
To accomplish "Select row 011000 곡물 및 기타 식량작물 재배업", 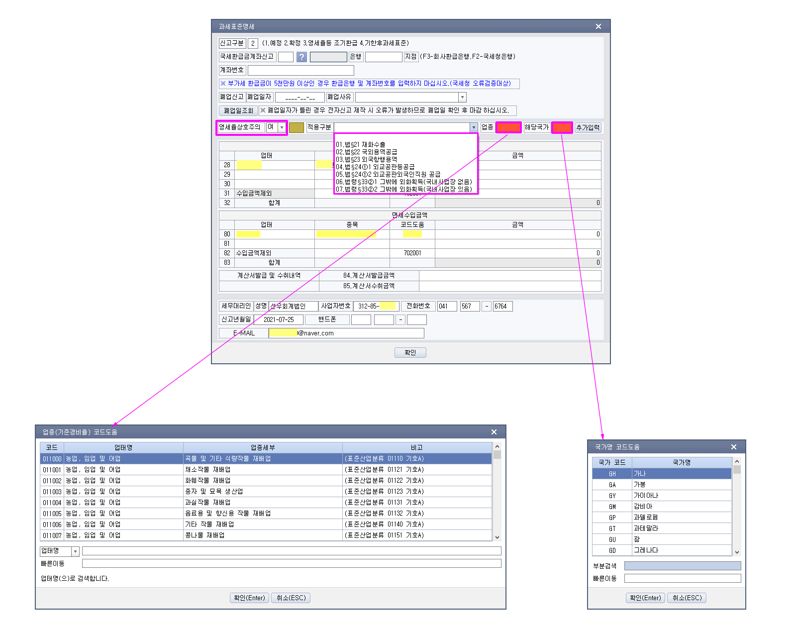I will 266,458.
